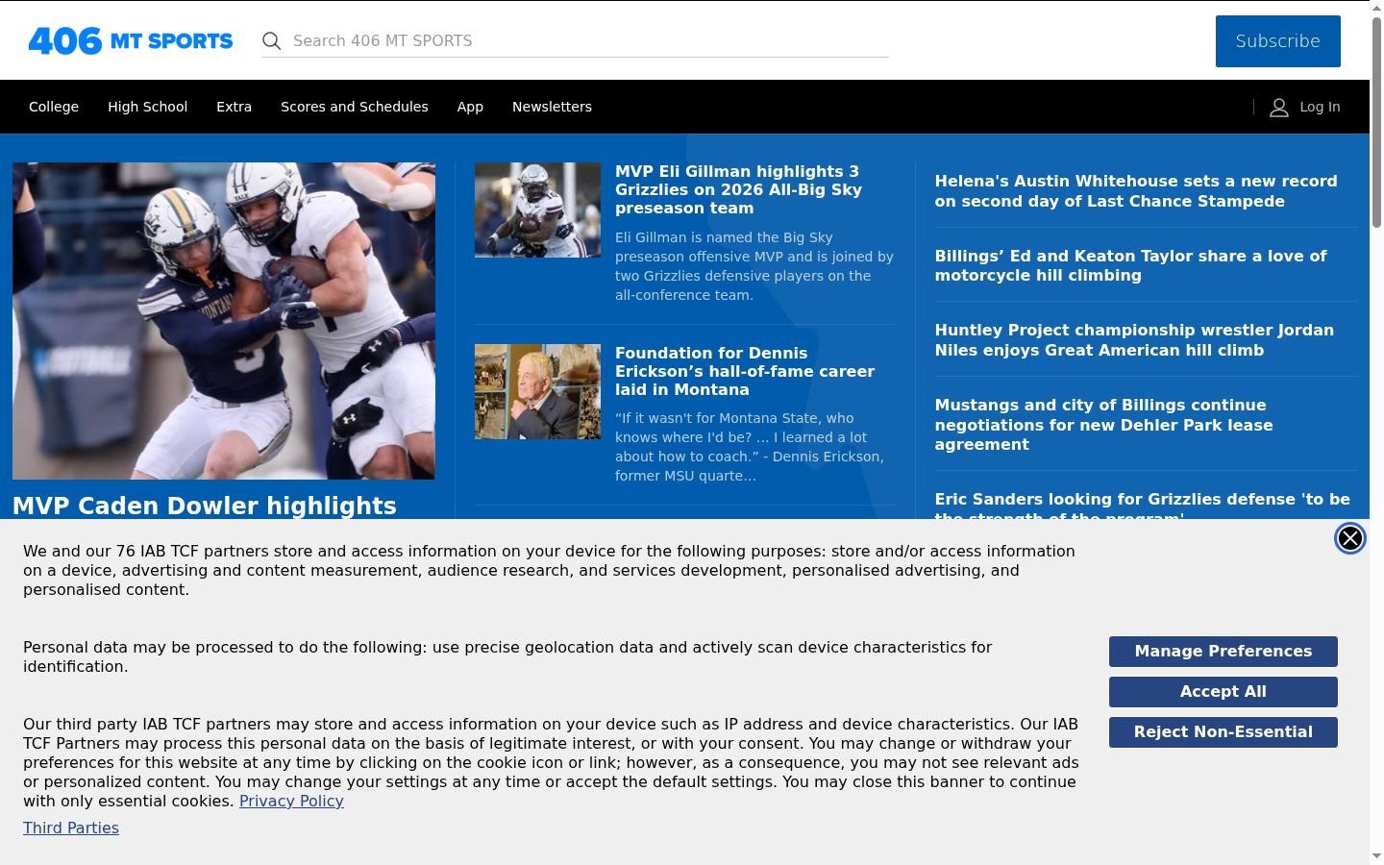Click the scrollbar up arrow

[x=1376, y=8]
